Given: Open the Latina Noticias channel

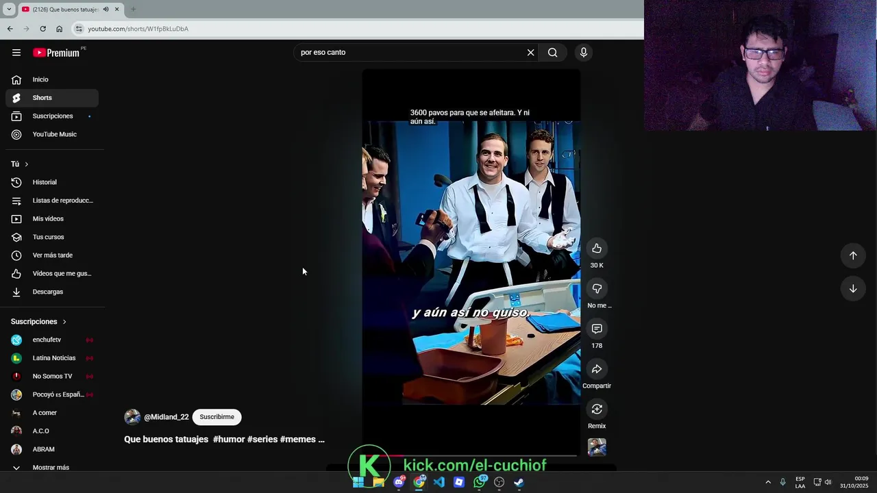Looking at the screenshot, I should [x=52, y=358].
